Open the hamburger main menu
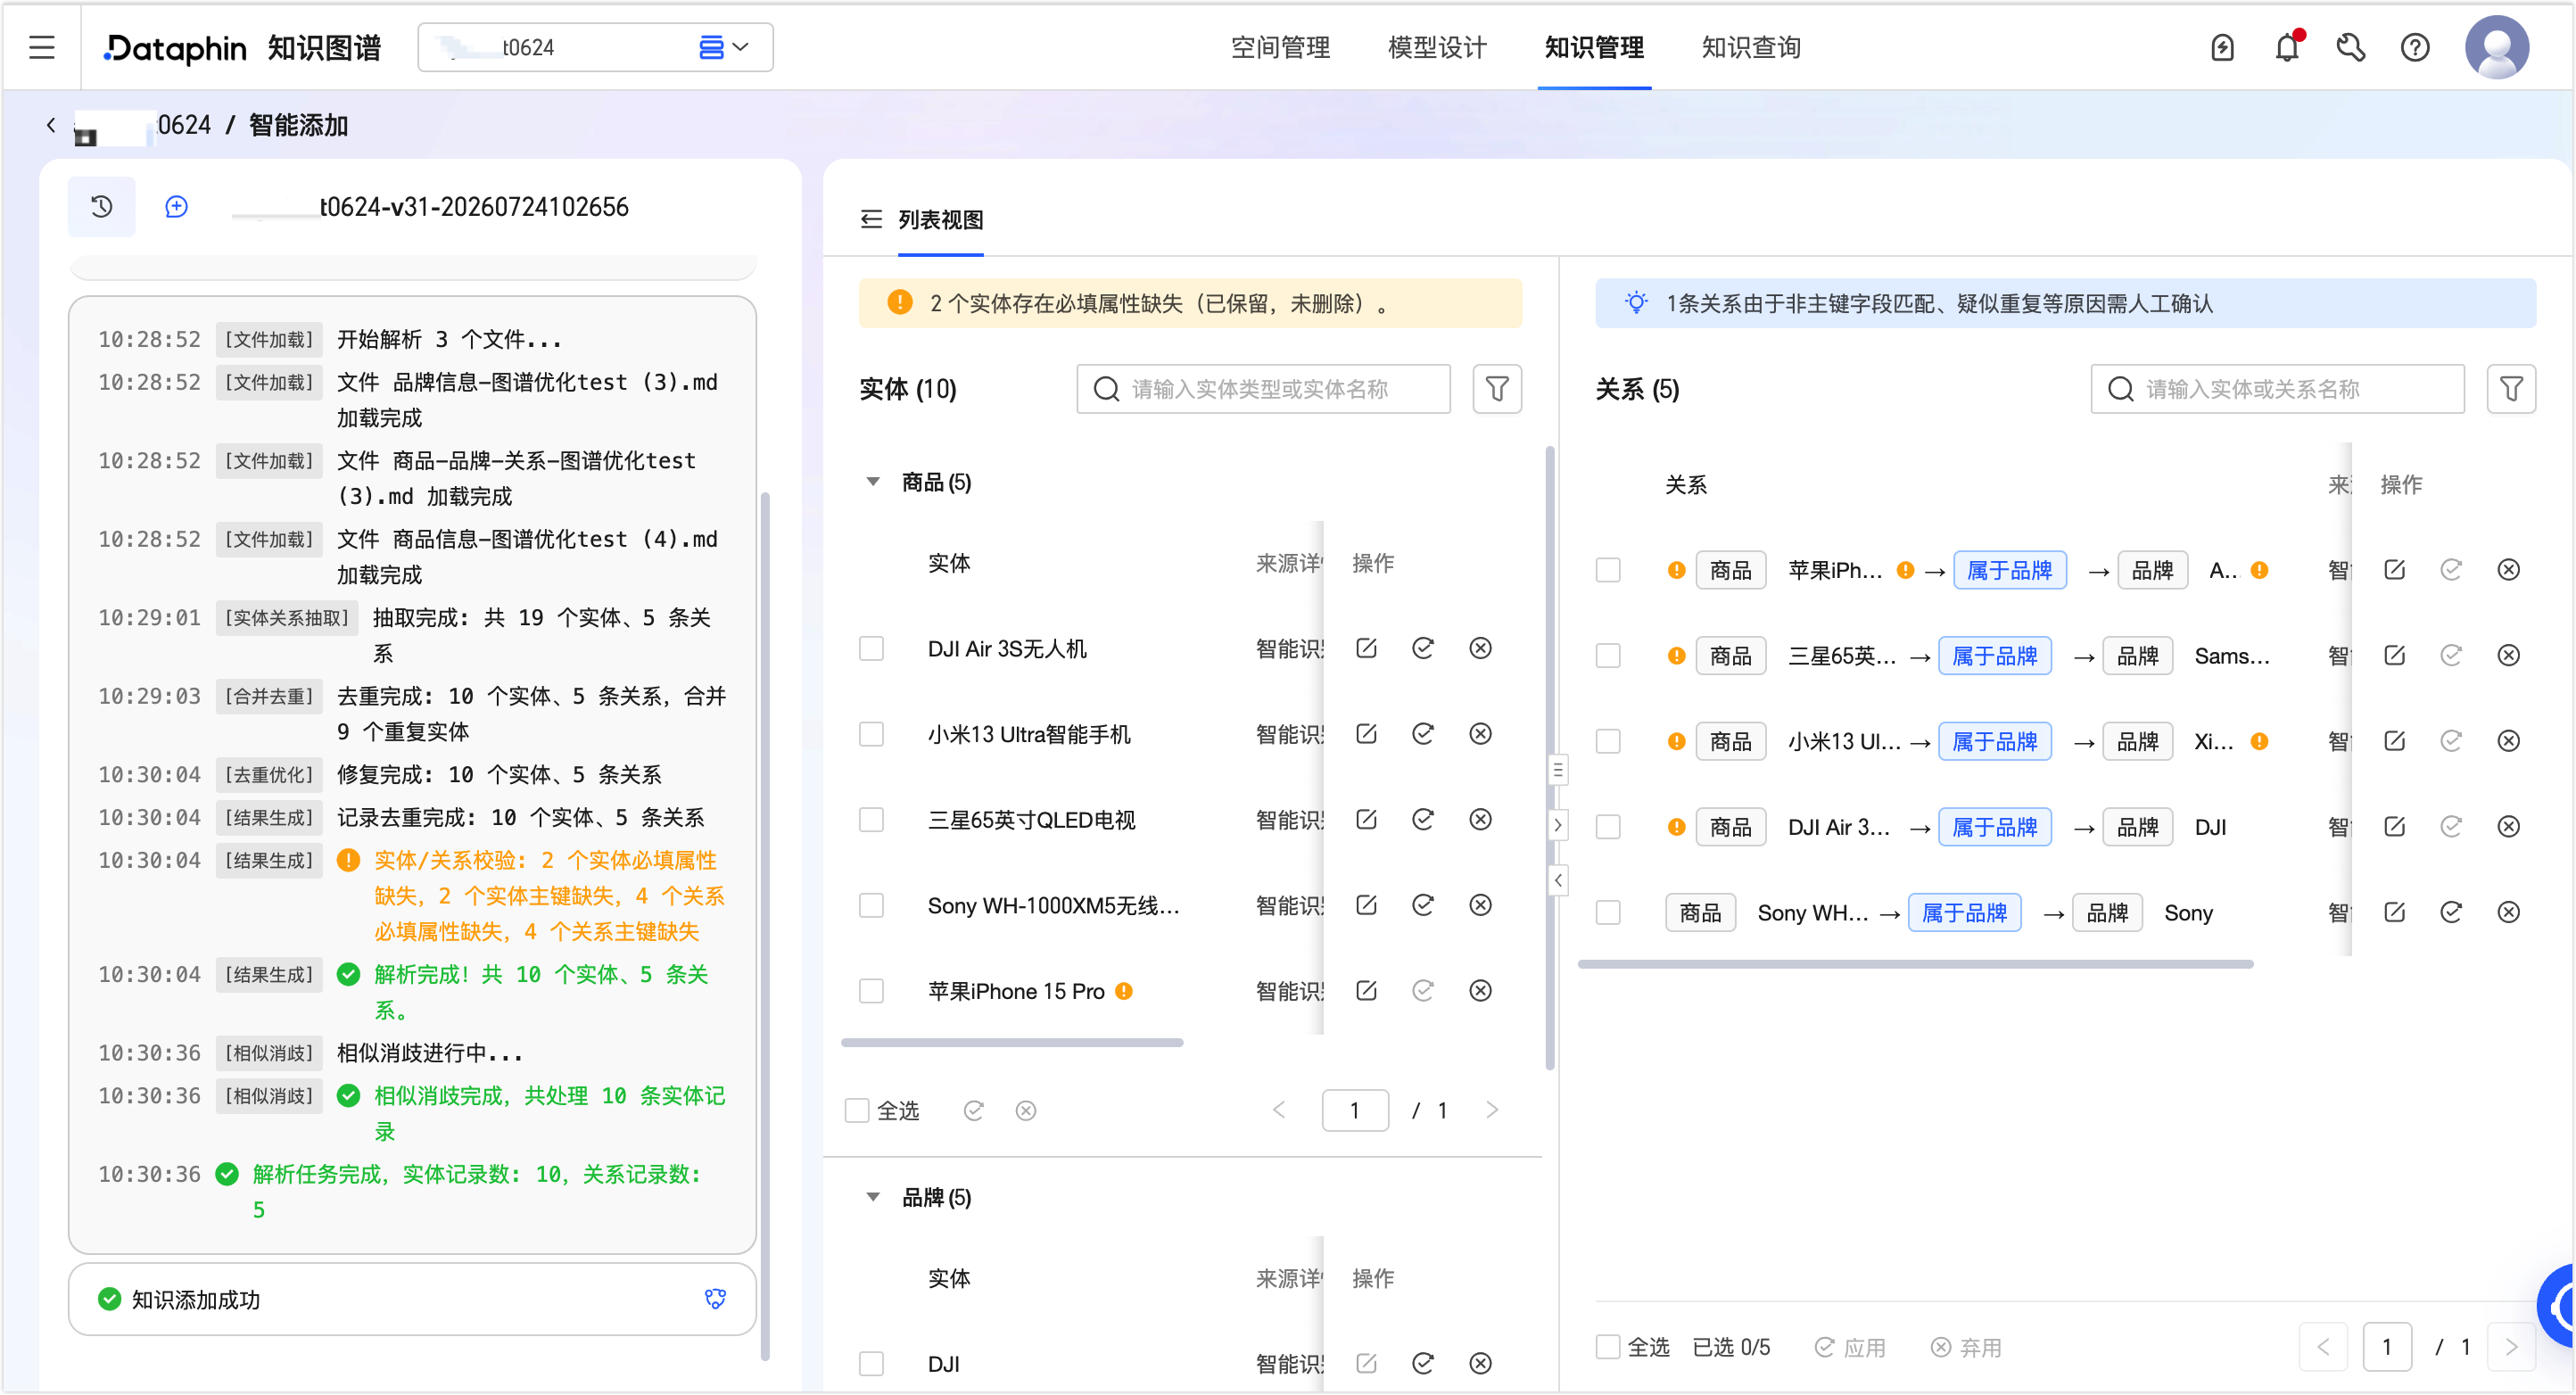The width and height of the screenshot is (2576, 1395). tap(42, 47)
